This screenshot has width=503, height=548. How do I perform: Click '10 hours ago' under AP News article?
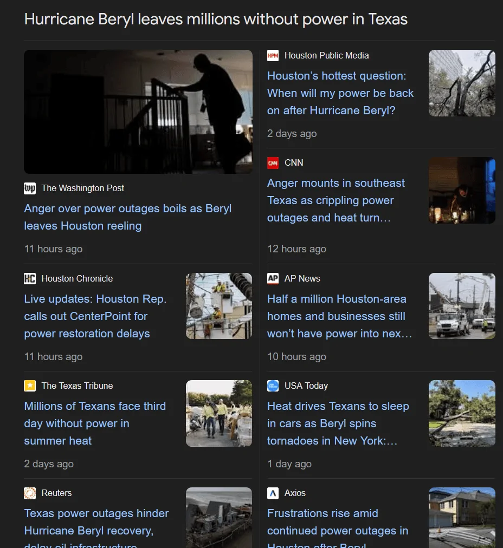(296, 356)
